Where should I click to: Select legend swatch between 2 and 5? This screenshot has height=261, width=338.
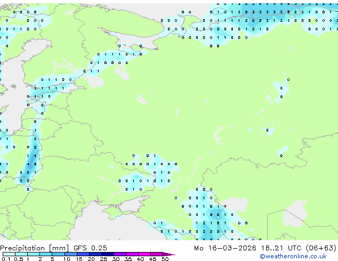pyautogui.click(x=46, y=254)
